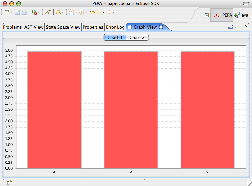Click the External Tools run icon
252x186 pixels.
coord(34,12)
